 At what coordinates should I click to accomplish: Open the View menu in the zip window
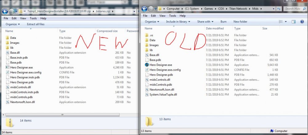click(x=23, y=18)
